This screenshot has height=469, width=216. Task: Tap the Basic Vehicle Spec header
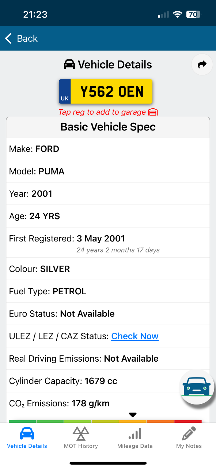pyautogui.click(x=108, y=127)
